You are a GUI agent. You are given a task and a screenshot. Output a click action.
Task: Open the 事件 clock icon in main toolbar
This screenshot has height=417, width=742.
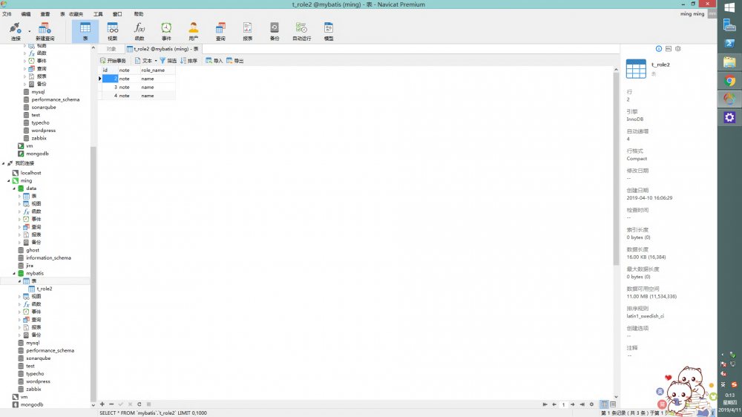pos(166,31)
